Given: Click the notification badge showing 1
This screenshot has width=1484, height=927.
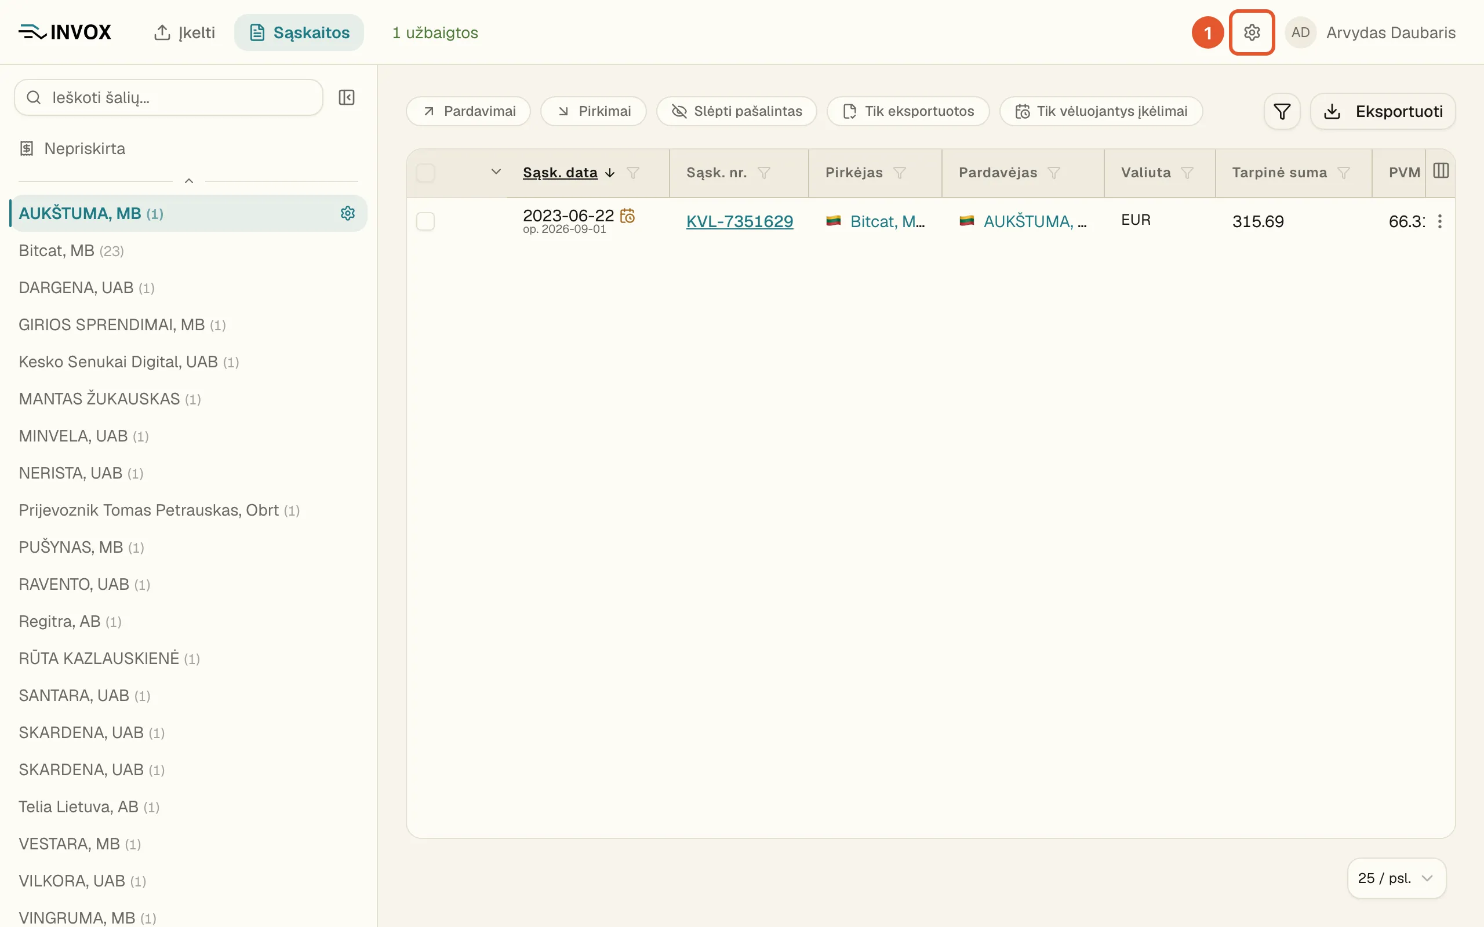Looking at the screenshot, I should [x=1207, y=32].
